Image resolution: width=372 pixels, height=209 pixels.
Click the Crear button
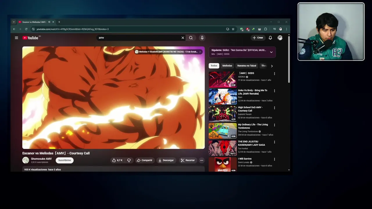pyautogui.click(x=258, y=38)
